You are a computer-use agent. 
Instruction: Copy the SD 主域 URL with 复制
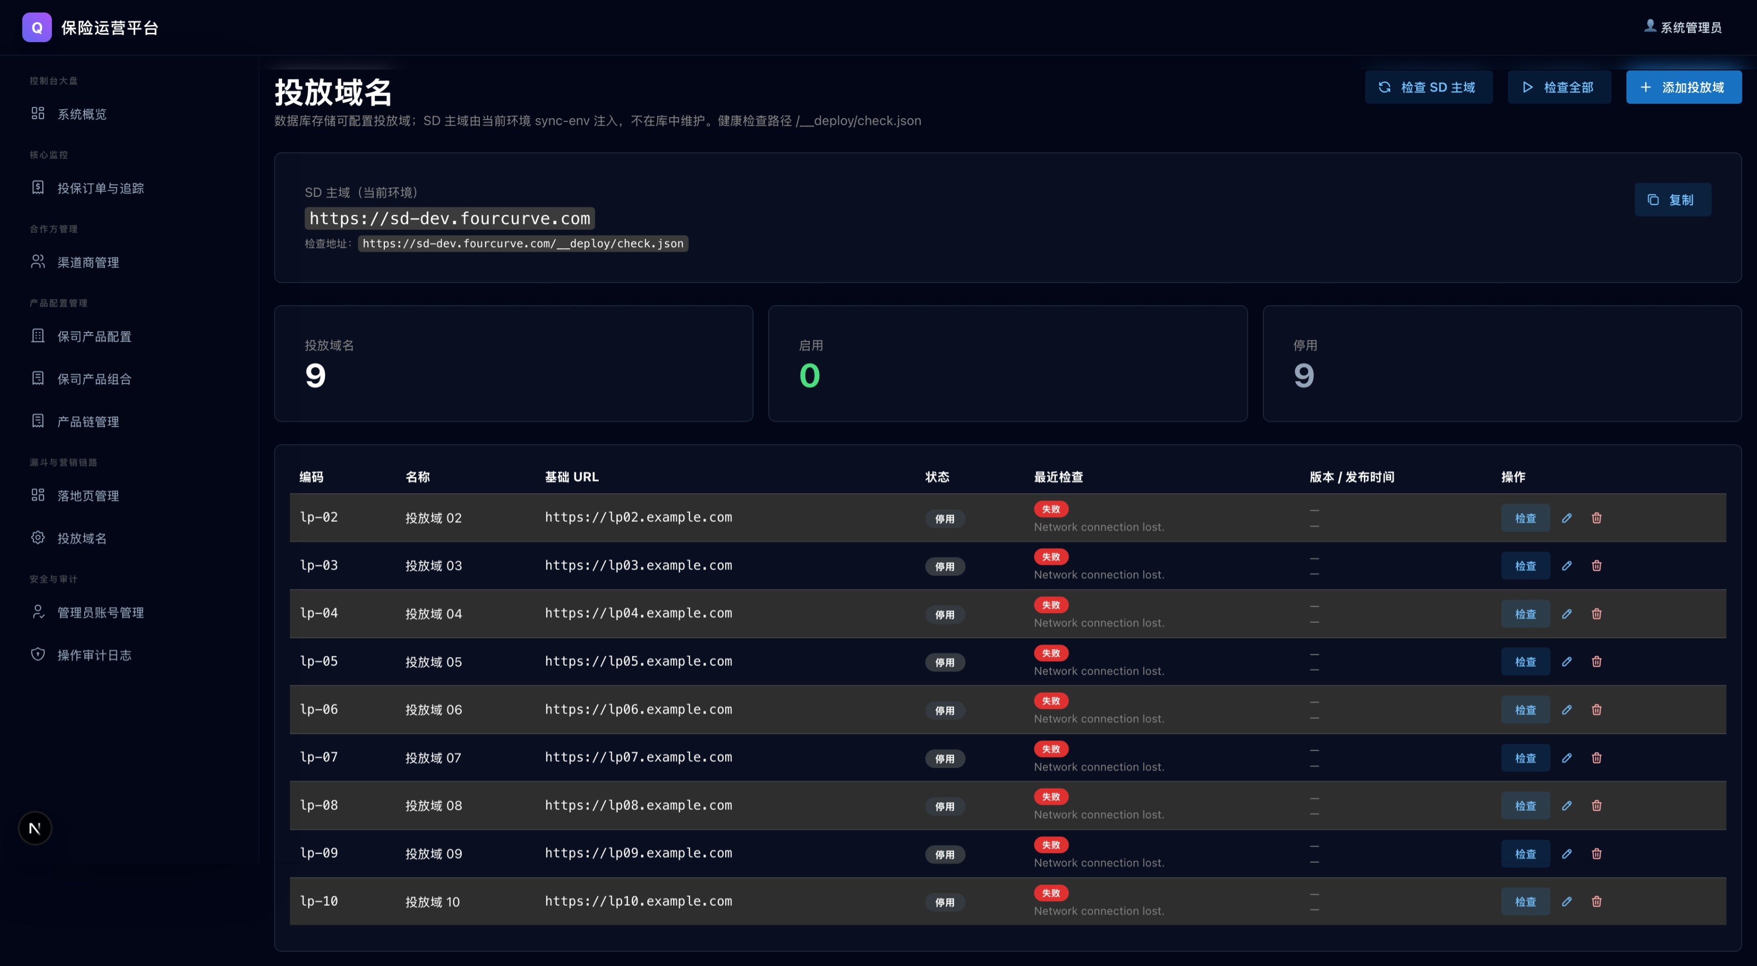pyautogui.click(x=1672, y=200)
